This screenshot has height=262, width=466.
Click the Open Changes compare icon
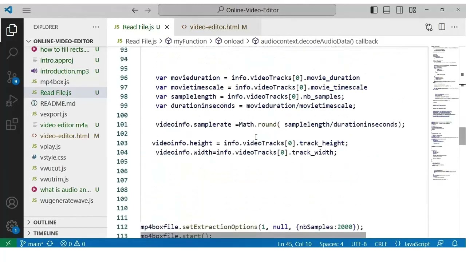click(429, 27)
